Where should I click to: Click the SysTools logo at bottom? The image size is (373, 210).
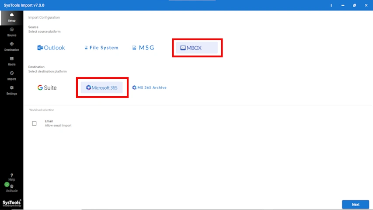(x=12, y=203)
